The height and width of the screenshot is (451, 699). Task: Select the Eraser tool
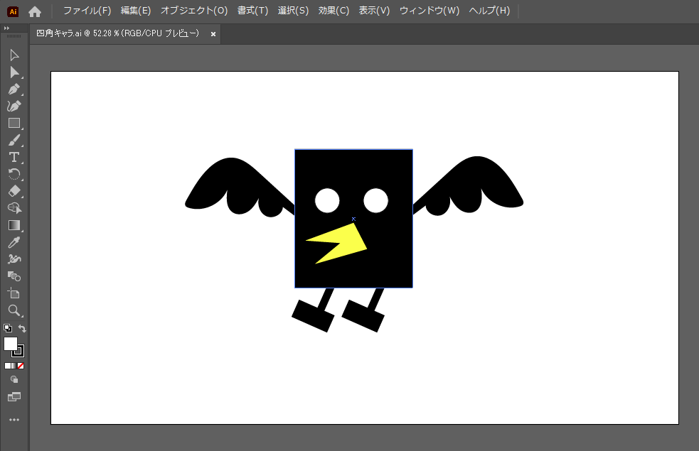pyautogui.click(x=14, y=191)
